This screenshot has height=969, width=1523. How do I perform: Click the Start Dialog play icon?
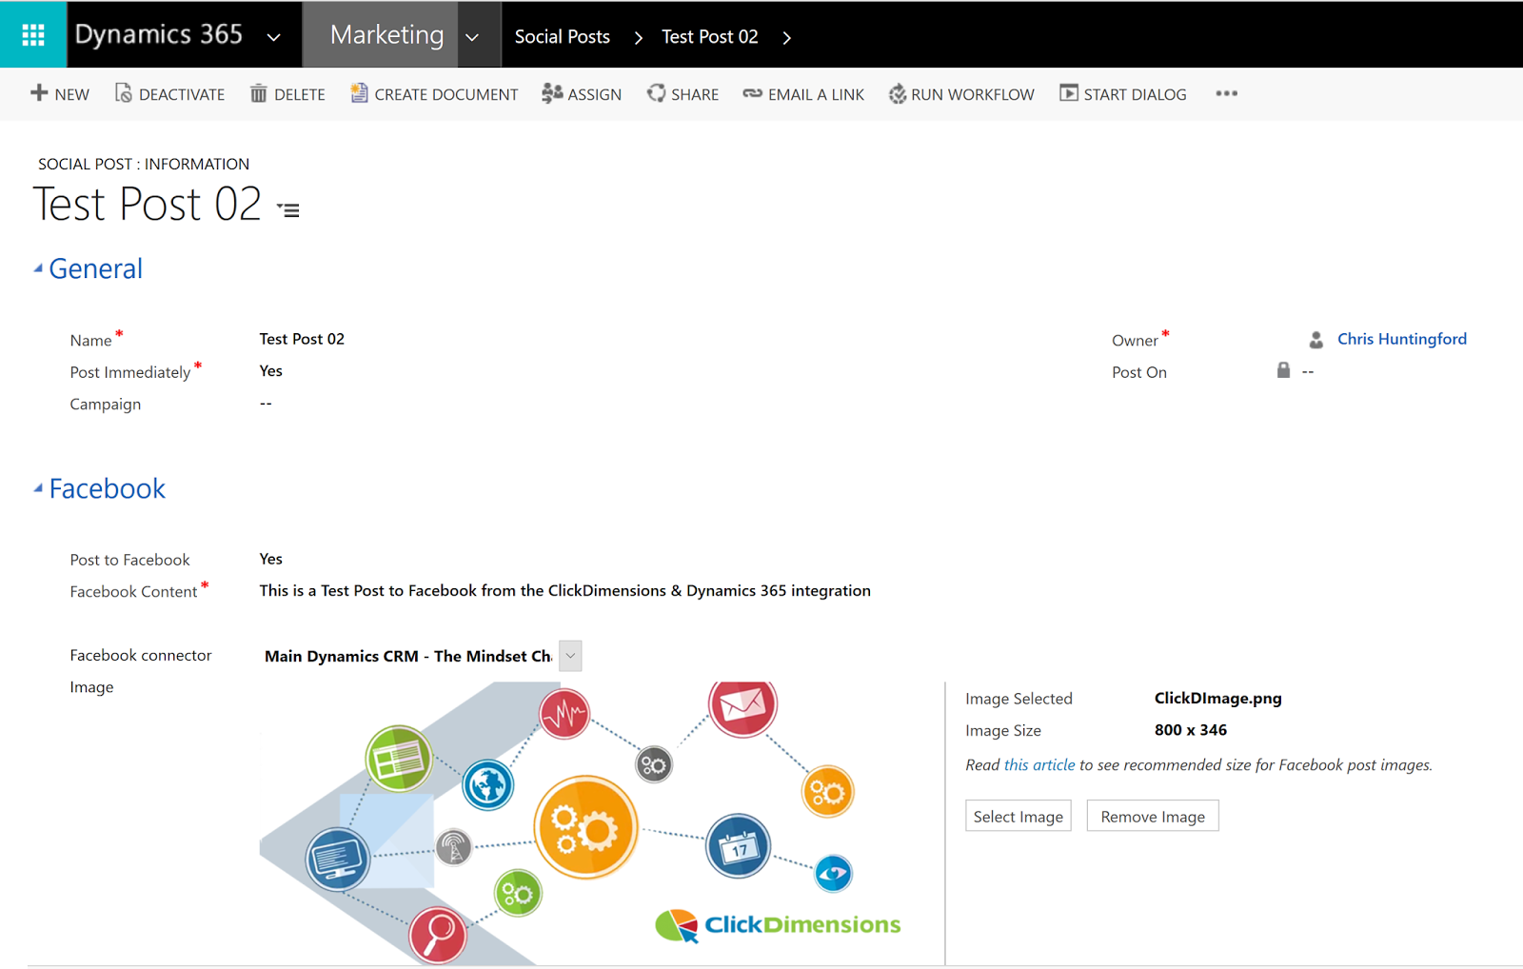[x=1069, y=92]
